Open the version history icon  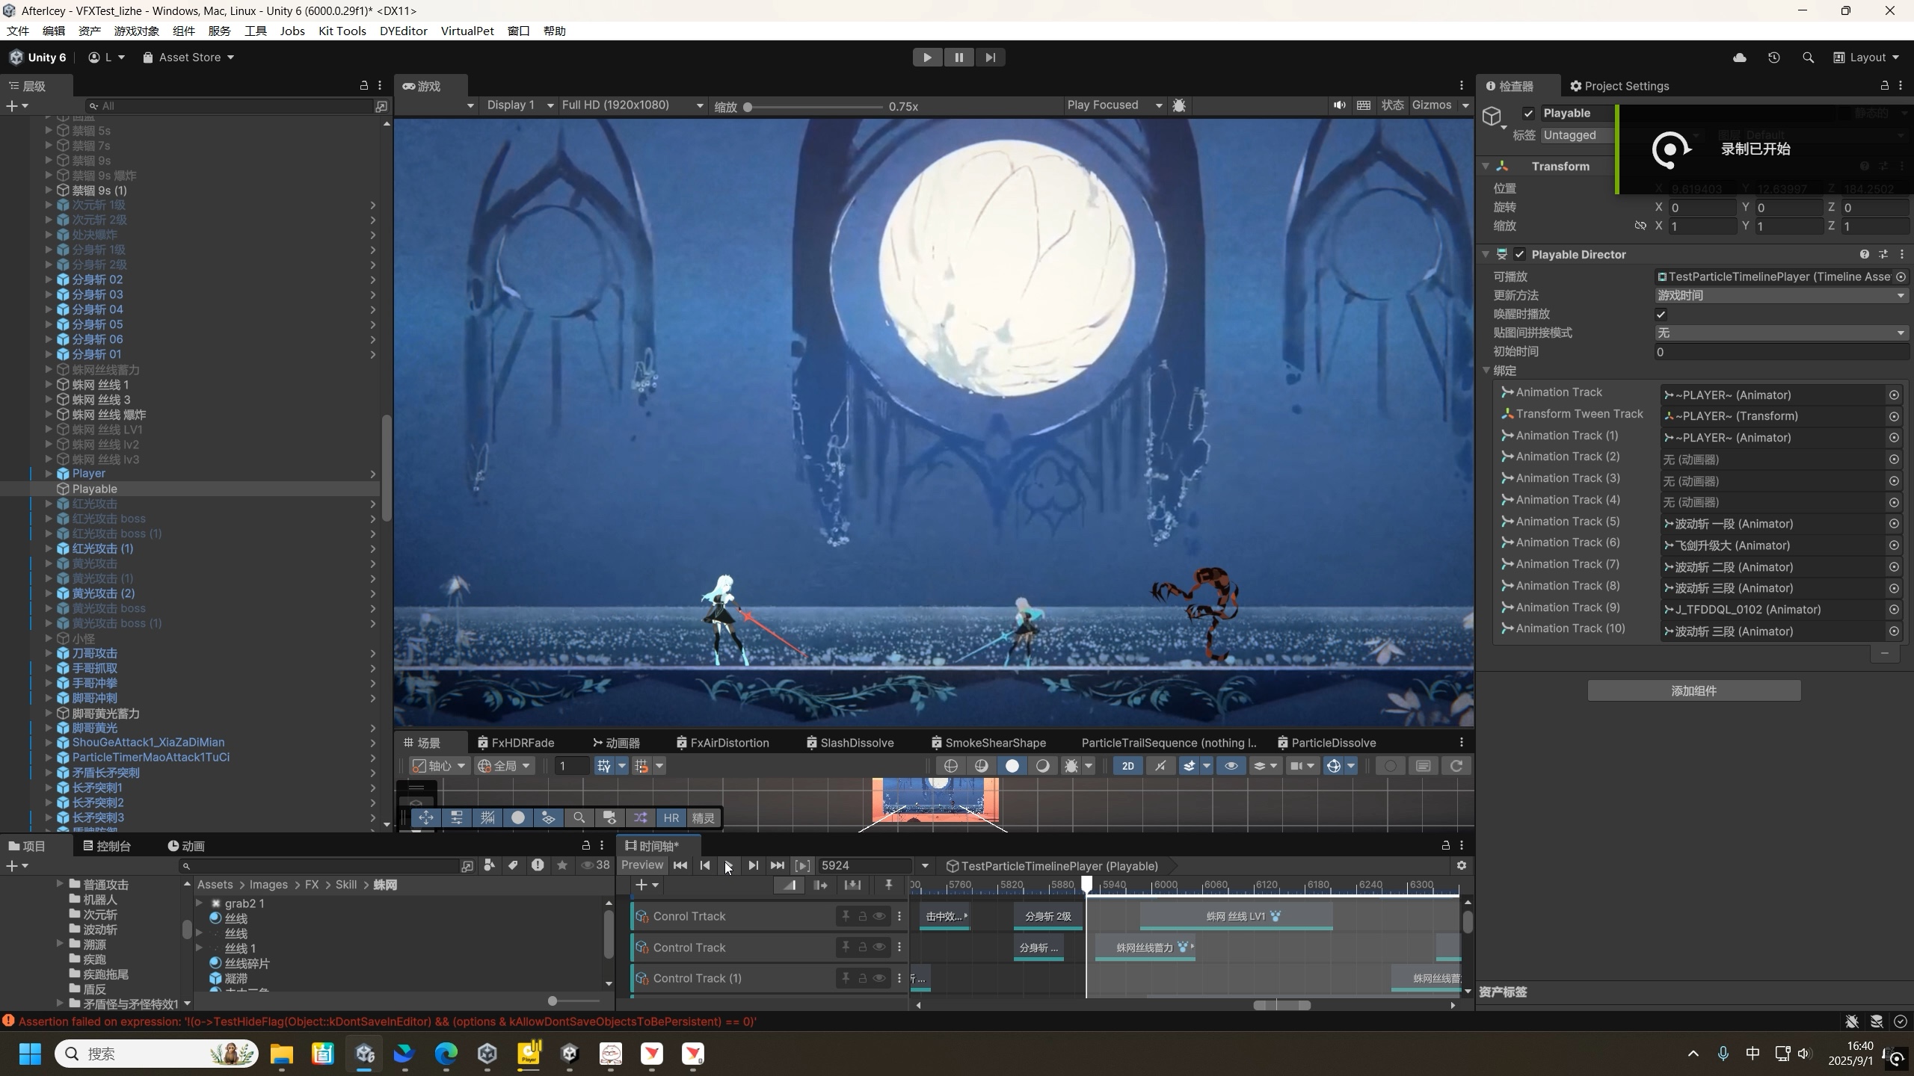click(x=1773, y=58)
